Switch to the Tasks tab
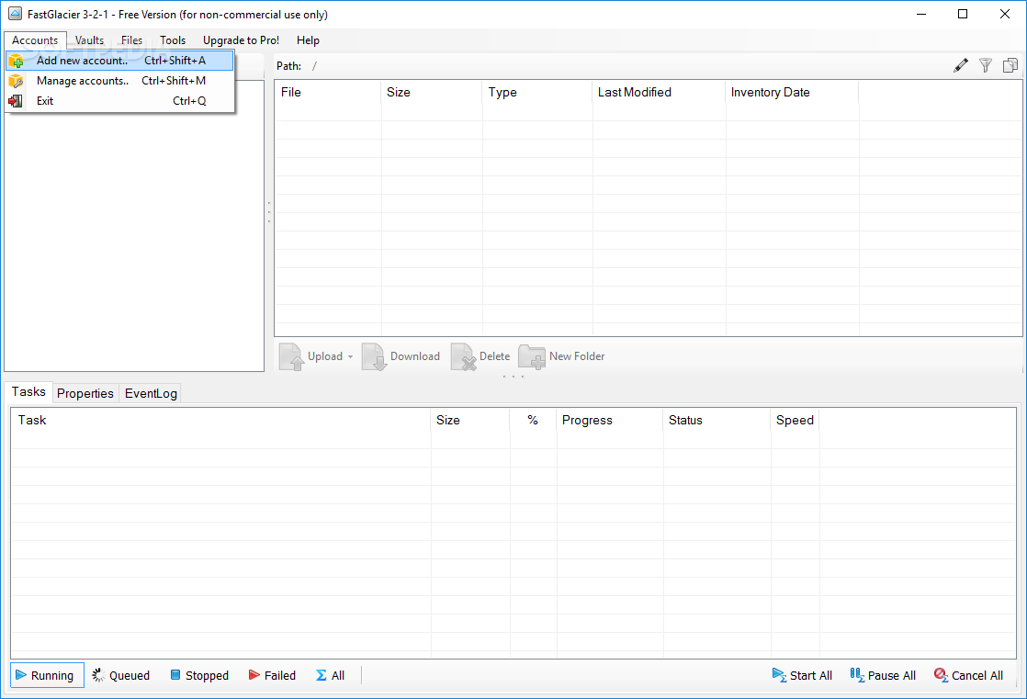Viewport: 1027px width, 699px height. (28, 392)
